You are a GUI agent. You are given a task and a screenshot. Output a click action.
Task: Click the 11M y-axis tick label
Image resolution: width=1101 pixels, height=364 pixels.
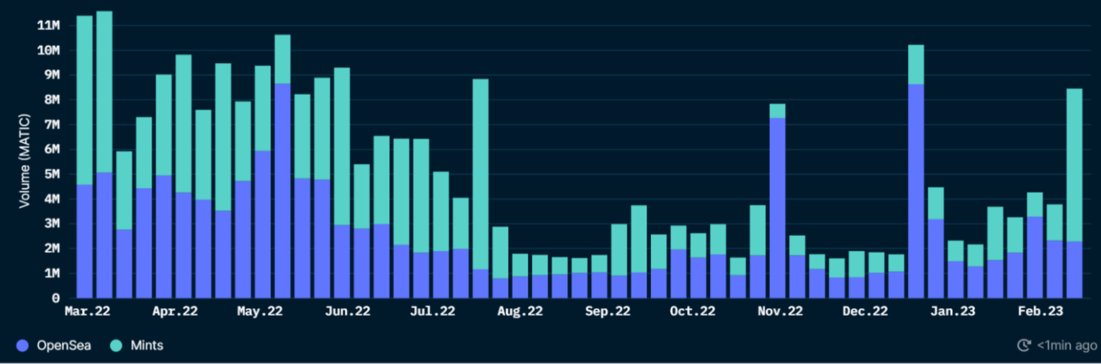[47, 25]
